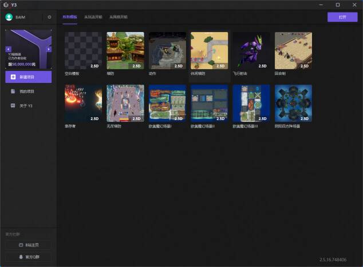Image resolution: width=363 pixels, height=267 pixels.
Task: Open the B站主页 link
Action: (28, 245)
